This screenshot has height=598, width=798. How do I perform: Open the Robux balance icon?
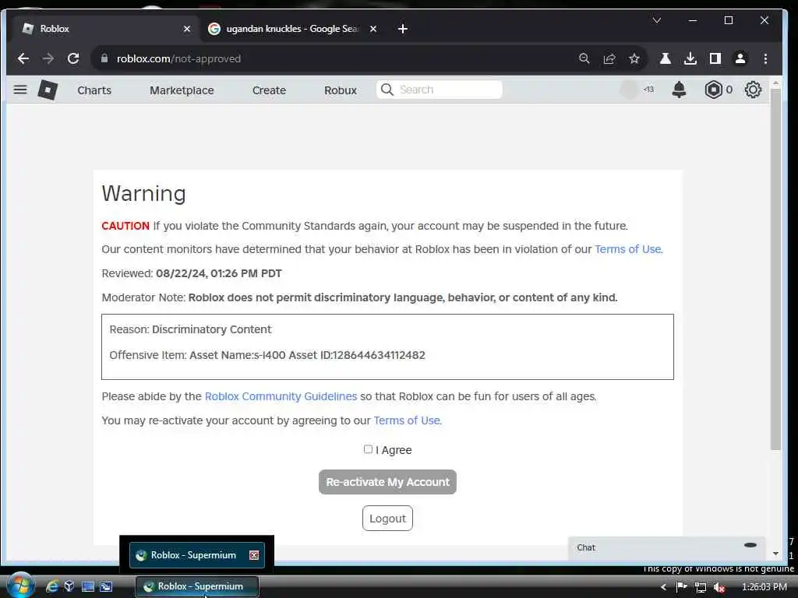click(714, 90)
